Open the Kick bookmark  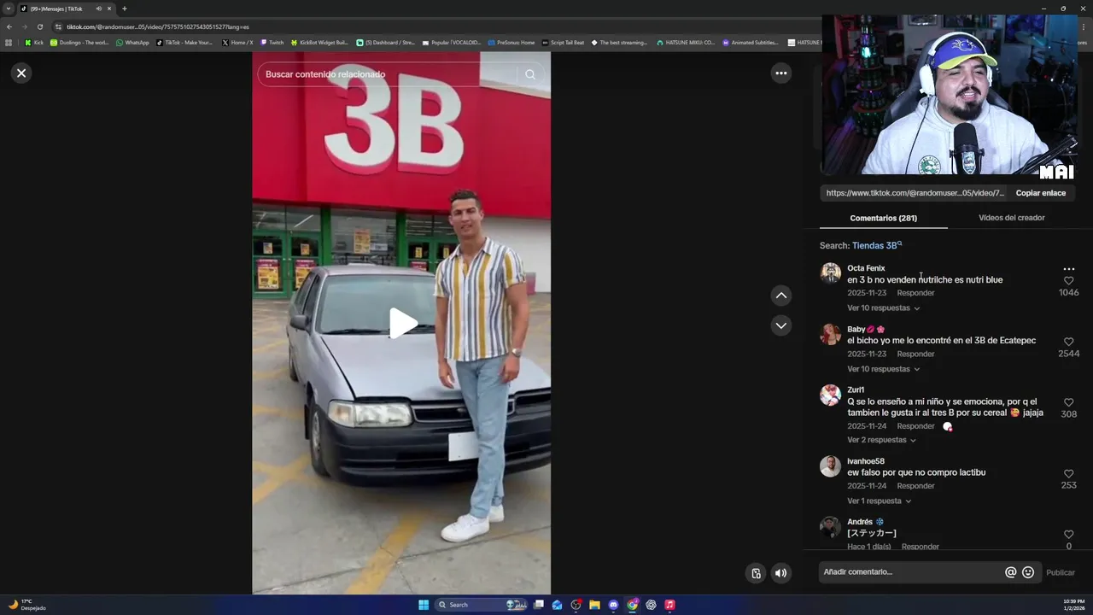coord(34,42)
